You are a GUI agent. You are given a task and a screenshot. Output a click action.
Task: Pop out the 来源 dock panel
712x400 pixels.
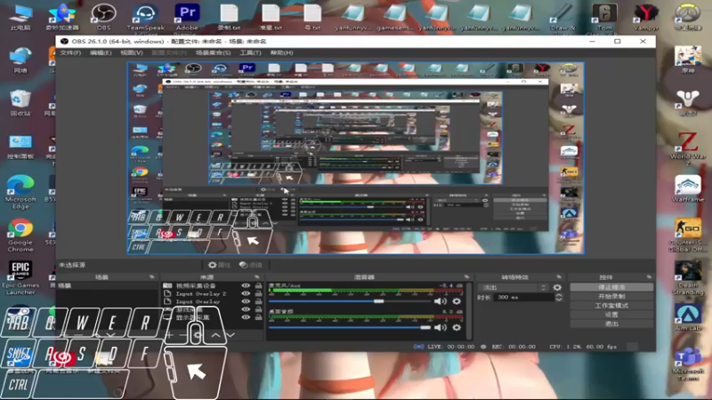[257, 277]
